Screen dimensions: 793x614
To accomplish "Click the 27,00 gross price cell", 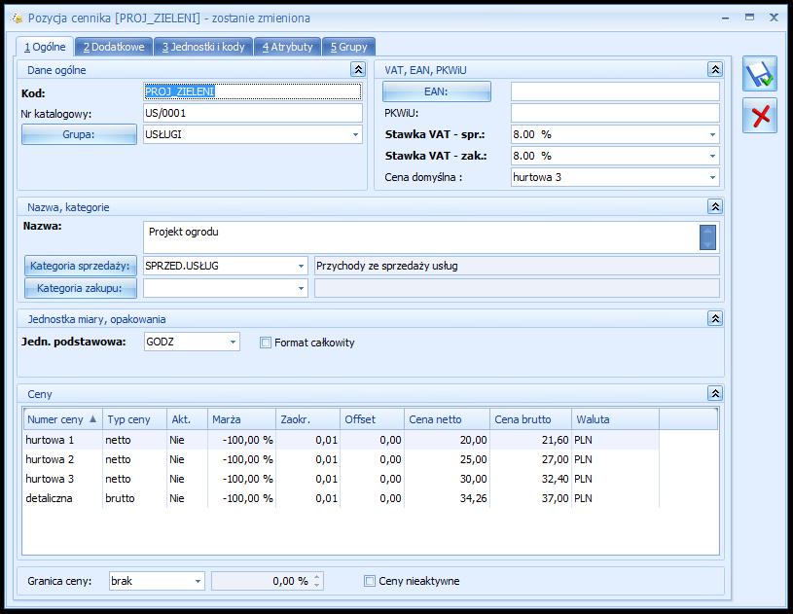I will (x=531, y=459).
